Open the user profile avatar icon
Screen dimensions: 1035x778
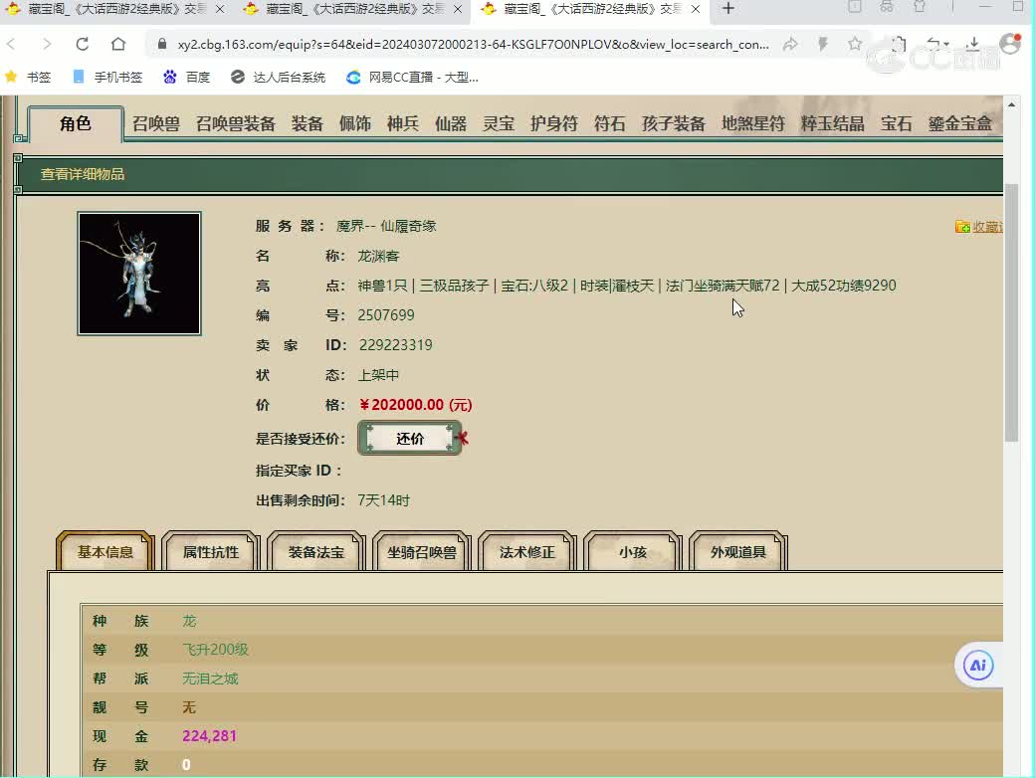(x=1010, y=44)
